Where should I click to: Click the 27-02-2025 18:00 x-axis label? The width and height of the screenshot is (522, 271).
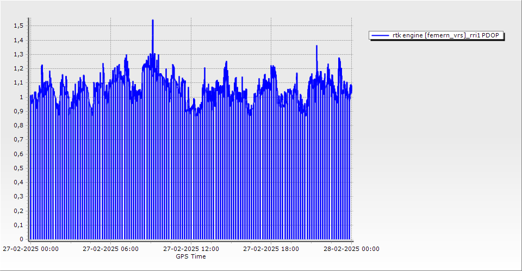[271, 249]
